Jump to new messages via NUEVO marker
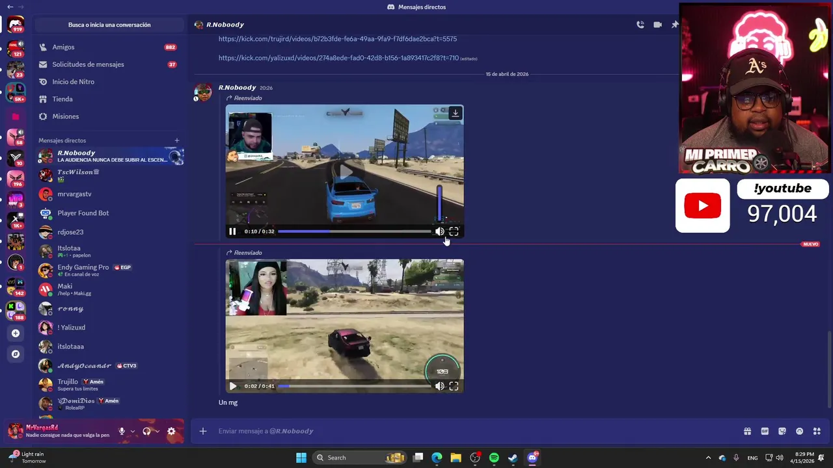Screen dimensions: 833x468 click(x=810, y=244)
